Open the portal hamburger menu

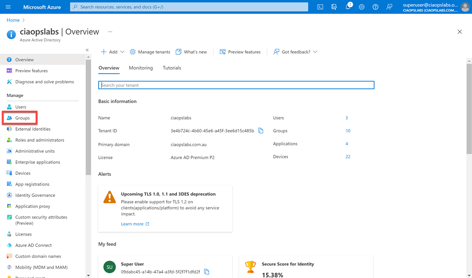point(8,7)
